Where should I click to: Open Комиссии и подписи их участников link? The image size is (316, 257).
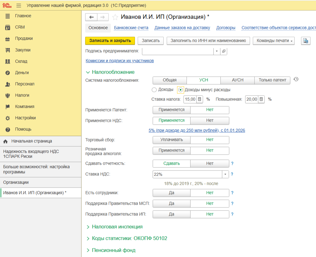tap(120, 61)
